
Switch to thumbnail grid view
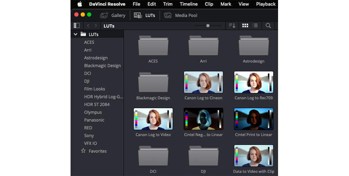click(x=245, y=26)
